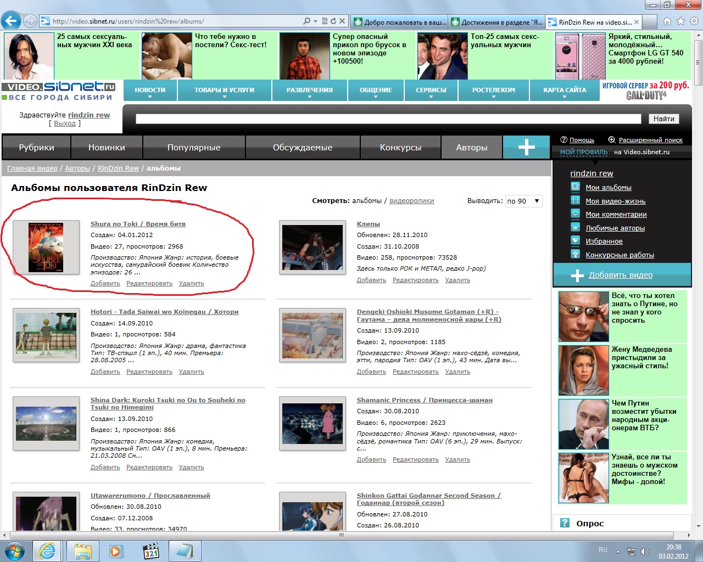This screenshot has height=562, width=703.
Task: Switch to the Обсуждаемые tab
Action: pos(303,148)
